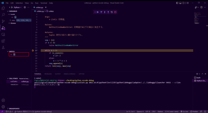Click the debug Step Out button
The width and height of the screenshot is (208, 113).
[x=108, y=12]
